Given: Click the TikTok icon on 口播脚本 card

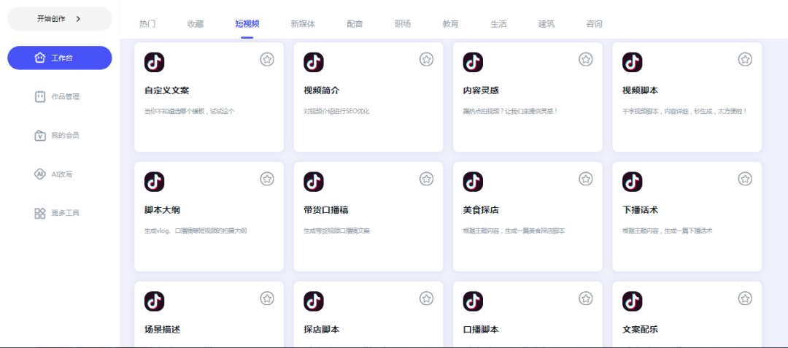Looking at the screenshot, I should [x=473, y=301].
